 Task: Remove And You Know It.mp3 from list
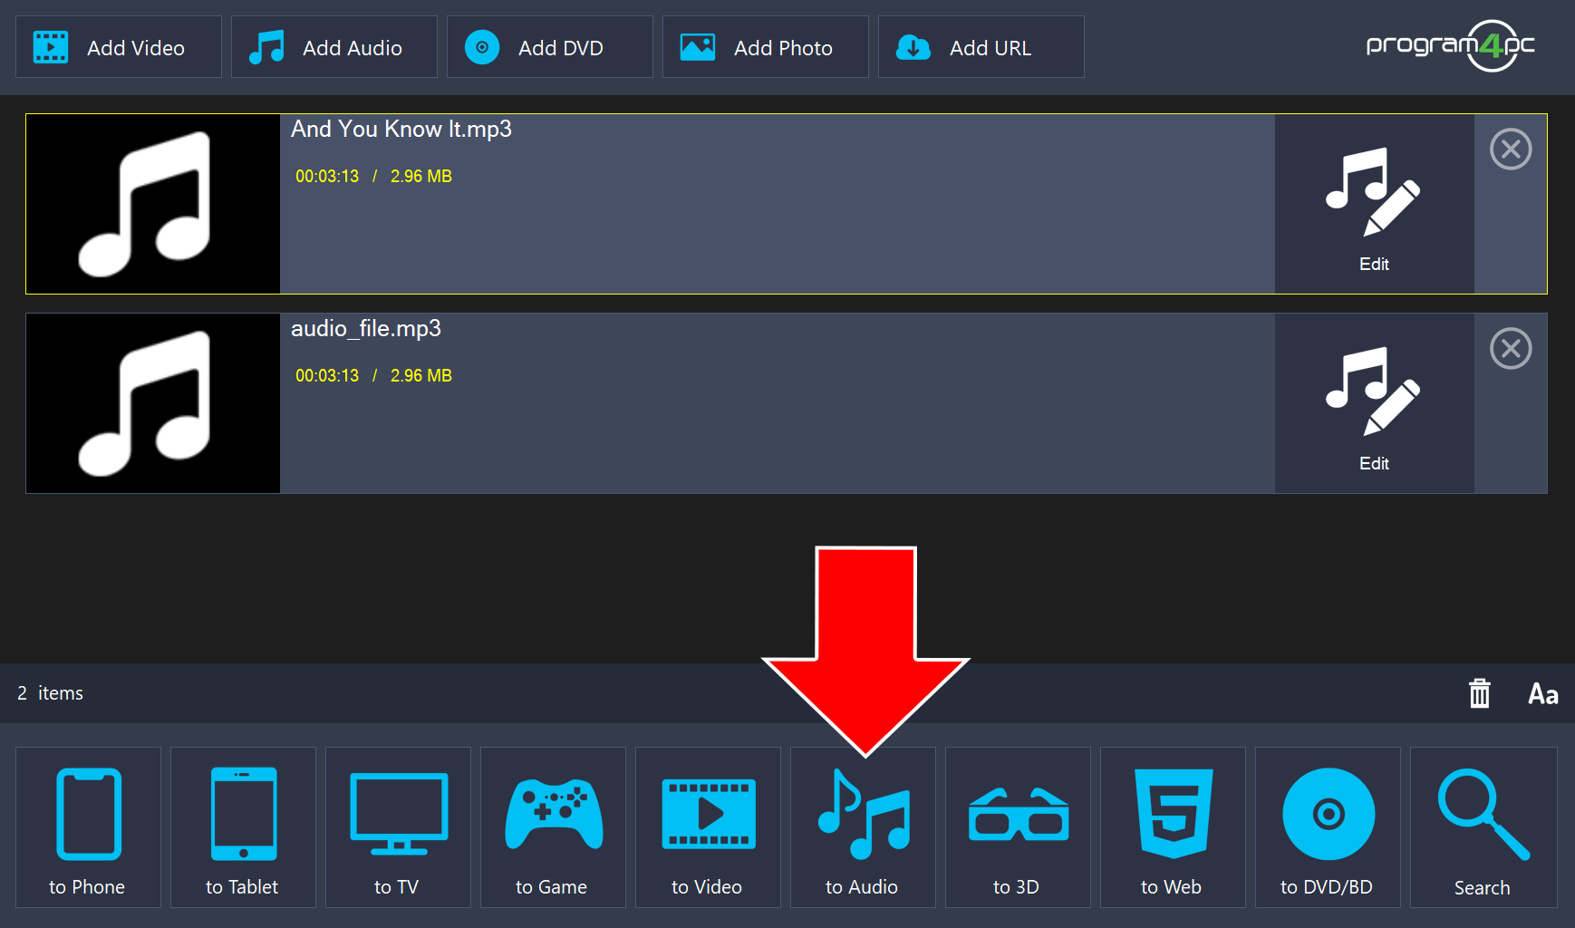click(1511, 150)
